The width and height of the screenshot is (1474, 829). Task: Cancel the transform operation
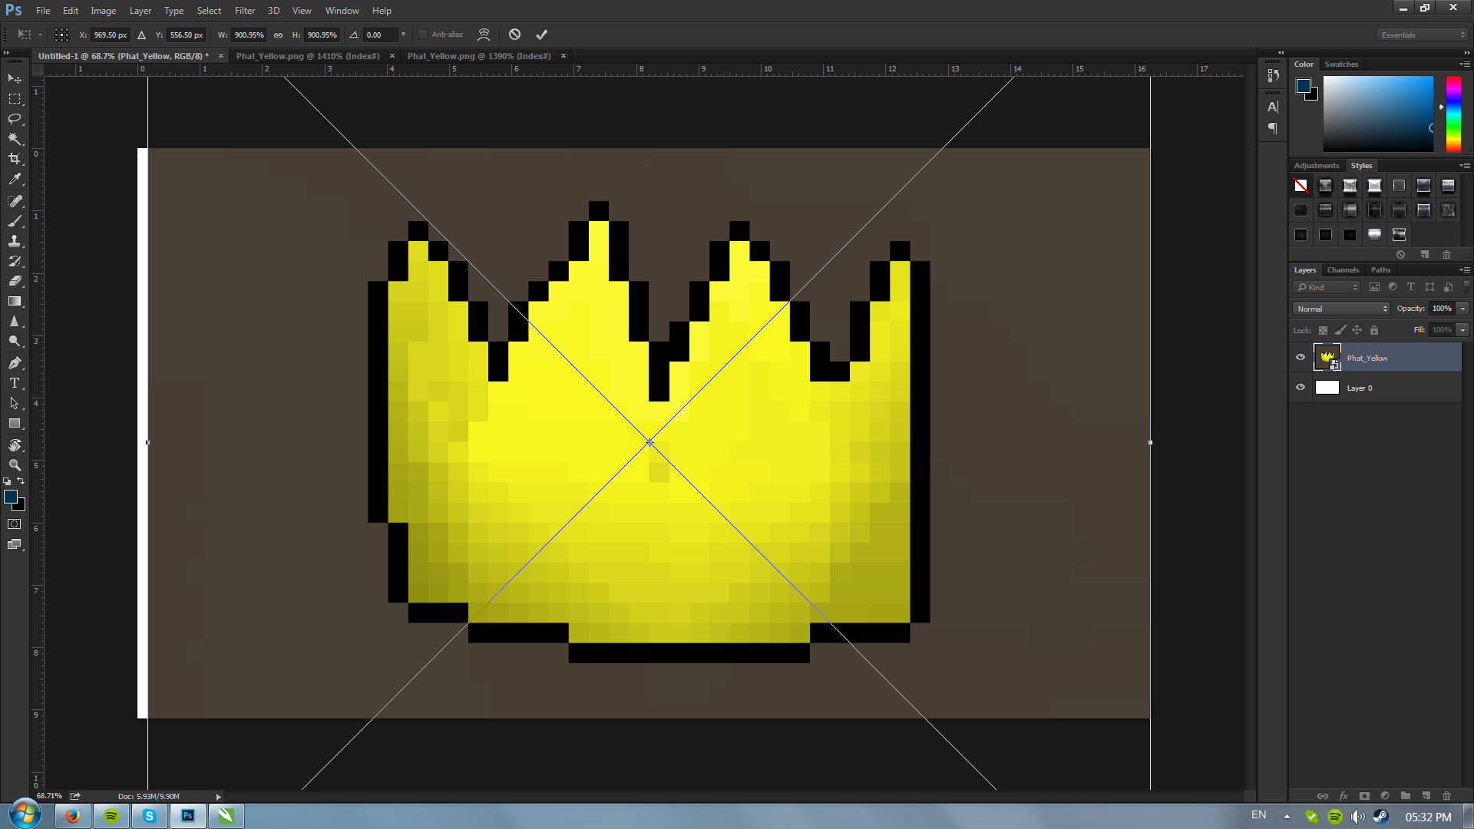pos(514,35)
